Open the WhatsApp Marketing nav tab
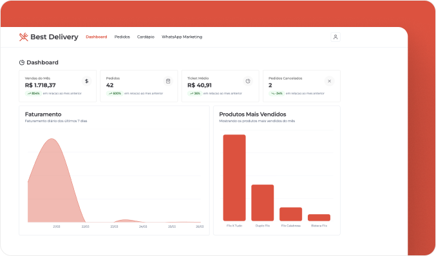The image size is (436, 256). click(182, 37)
